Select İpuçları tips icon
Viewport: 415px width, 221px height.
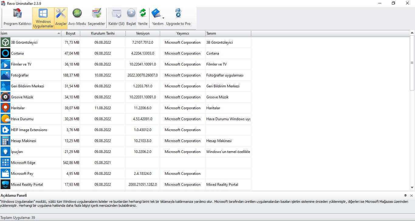pyautogui.click(x=5, y=152)
